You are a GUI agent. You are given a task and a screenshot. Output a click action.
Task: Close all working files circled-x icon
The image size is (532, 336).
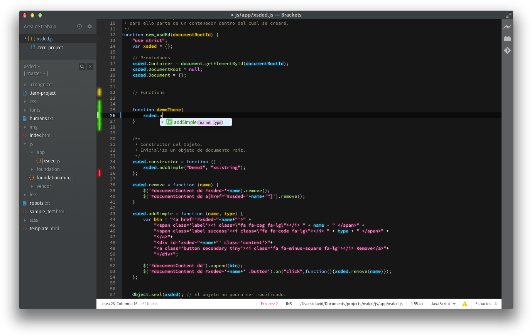[79, 27]
